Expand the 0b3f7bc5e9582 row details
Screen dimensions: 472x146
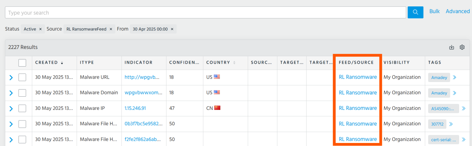[x=11, y=124]
